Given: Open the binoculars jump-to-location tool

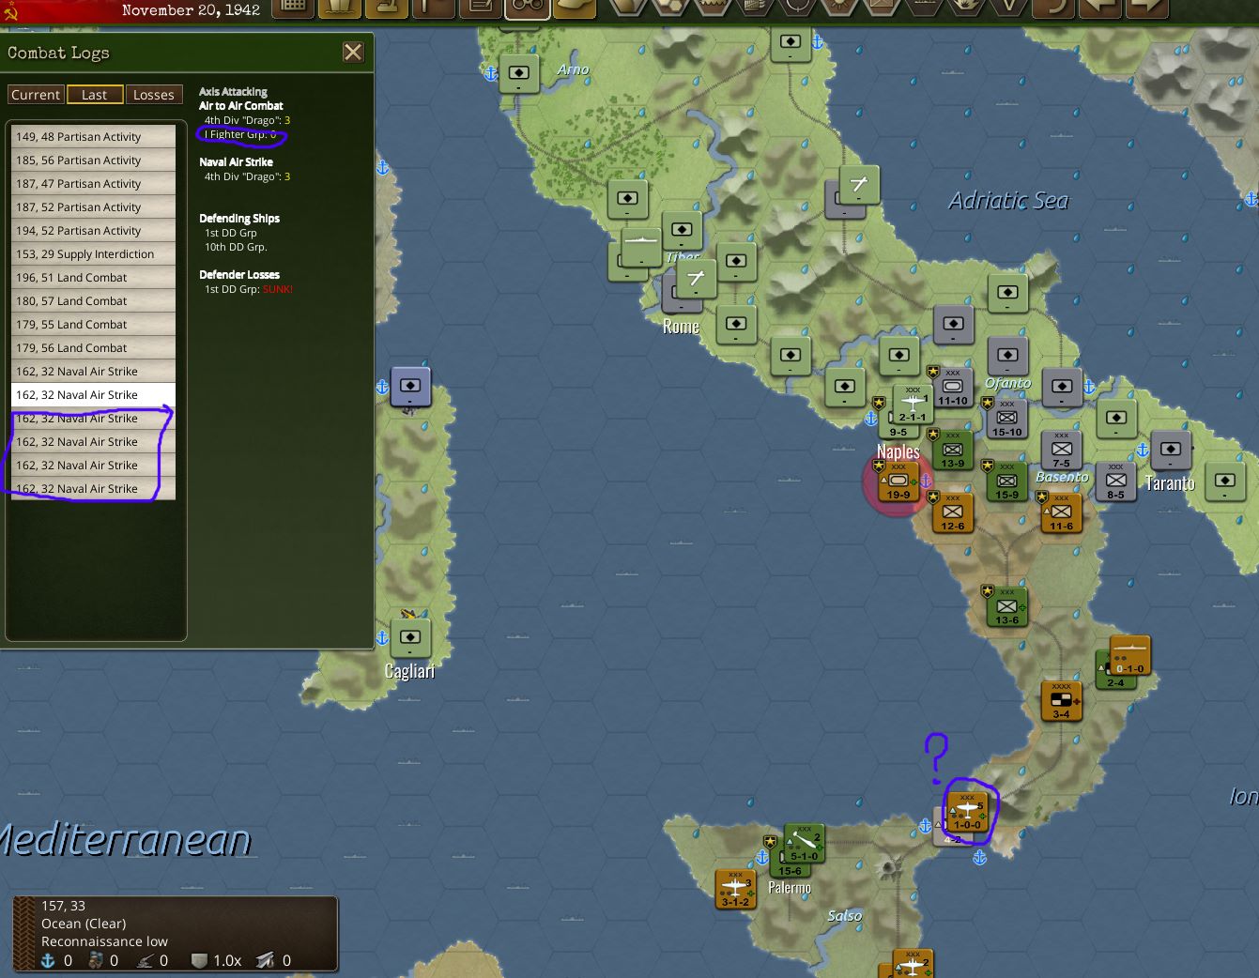Looking at the screenshot, I should coord(526,9).
